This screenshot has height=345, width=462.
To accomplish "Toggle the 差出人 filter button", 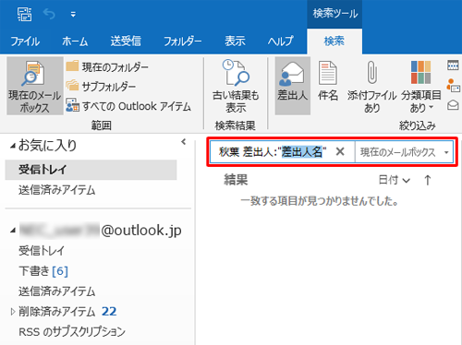I will pos(293,86).
